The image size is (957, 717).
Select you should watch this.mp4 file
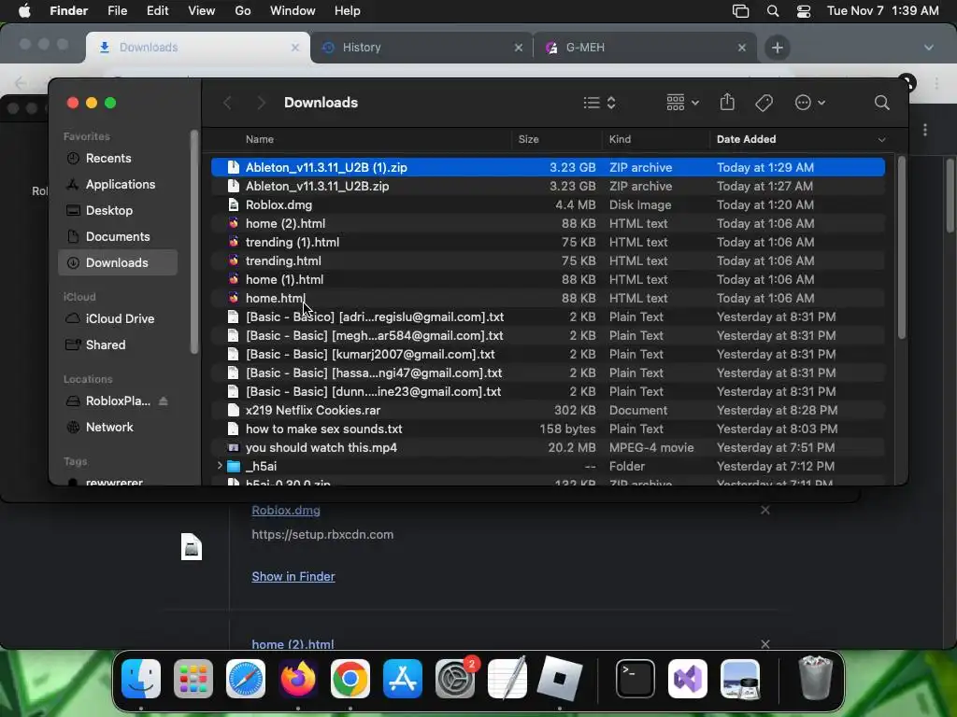point(548,447)
